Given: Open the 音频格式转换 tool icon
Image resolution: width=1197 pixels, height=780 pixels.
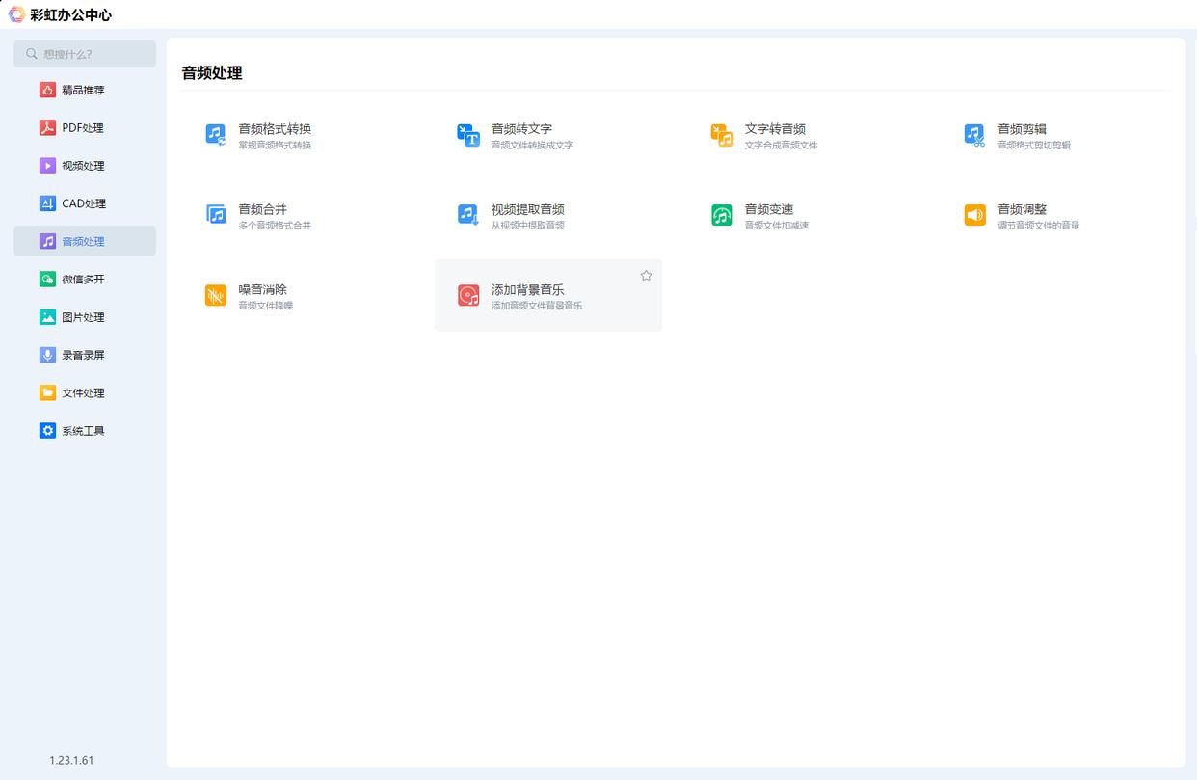Looking at the screenshot, I should tap(216, 135).
